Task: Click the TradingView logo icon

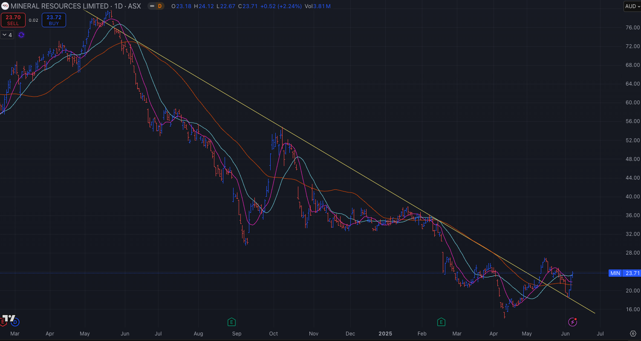Action: click(9, 318)
